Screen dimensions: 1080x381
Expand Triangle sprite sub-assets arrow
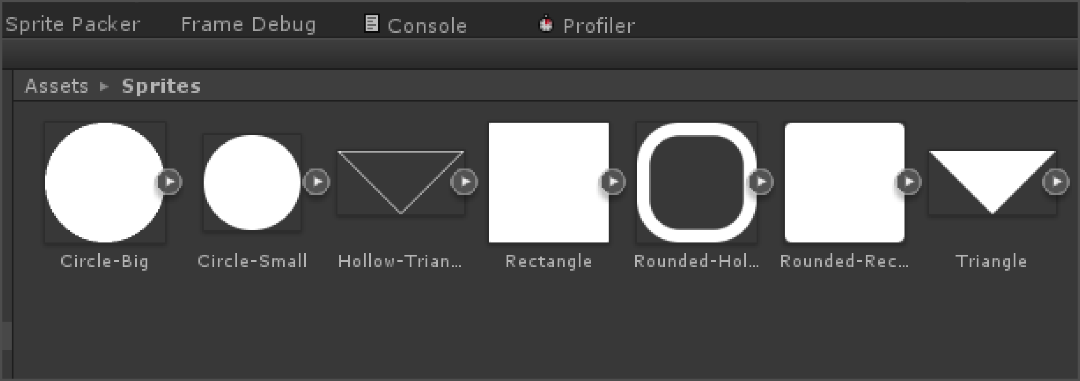(x=1057, y=182)
